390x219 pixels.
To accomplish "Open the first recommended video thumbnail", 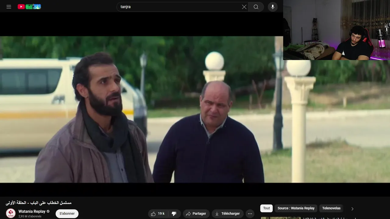I will click(x=281, y=218).
